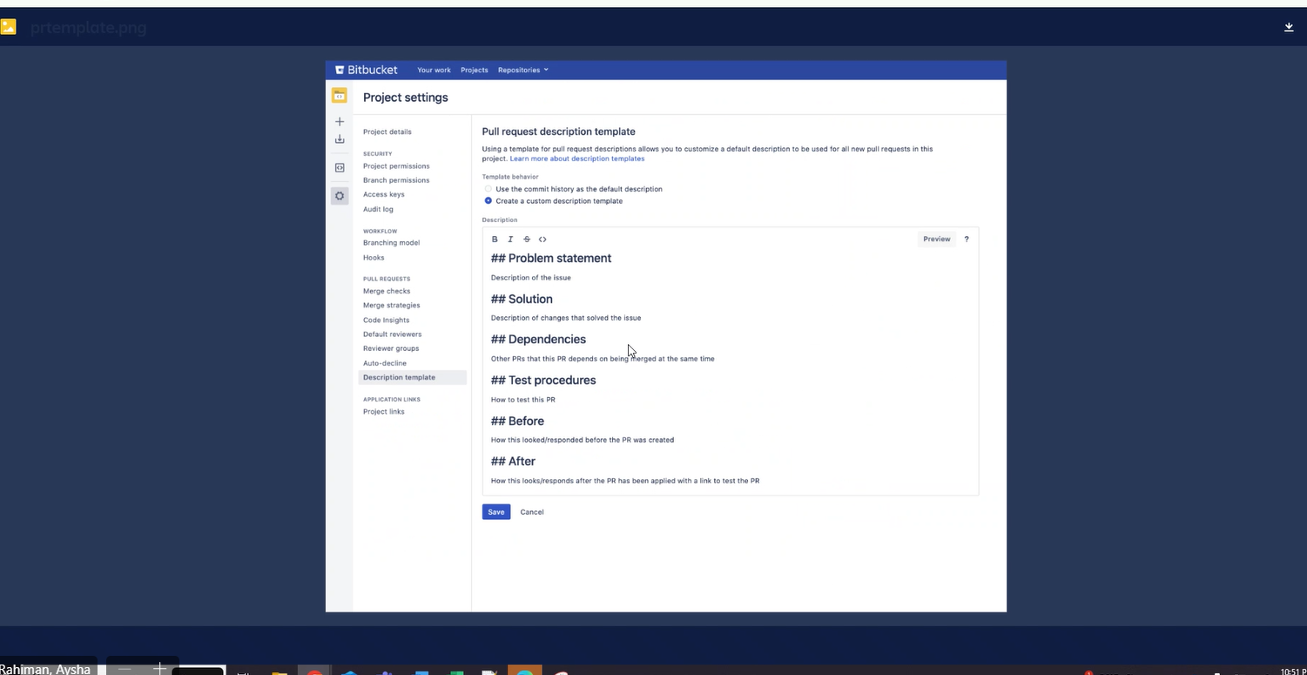
Task: Insert code formatting with angle-brackets icon
Action: (542, 240)
